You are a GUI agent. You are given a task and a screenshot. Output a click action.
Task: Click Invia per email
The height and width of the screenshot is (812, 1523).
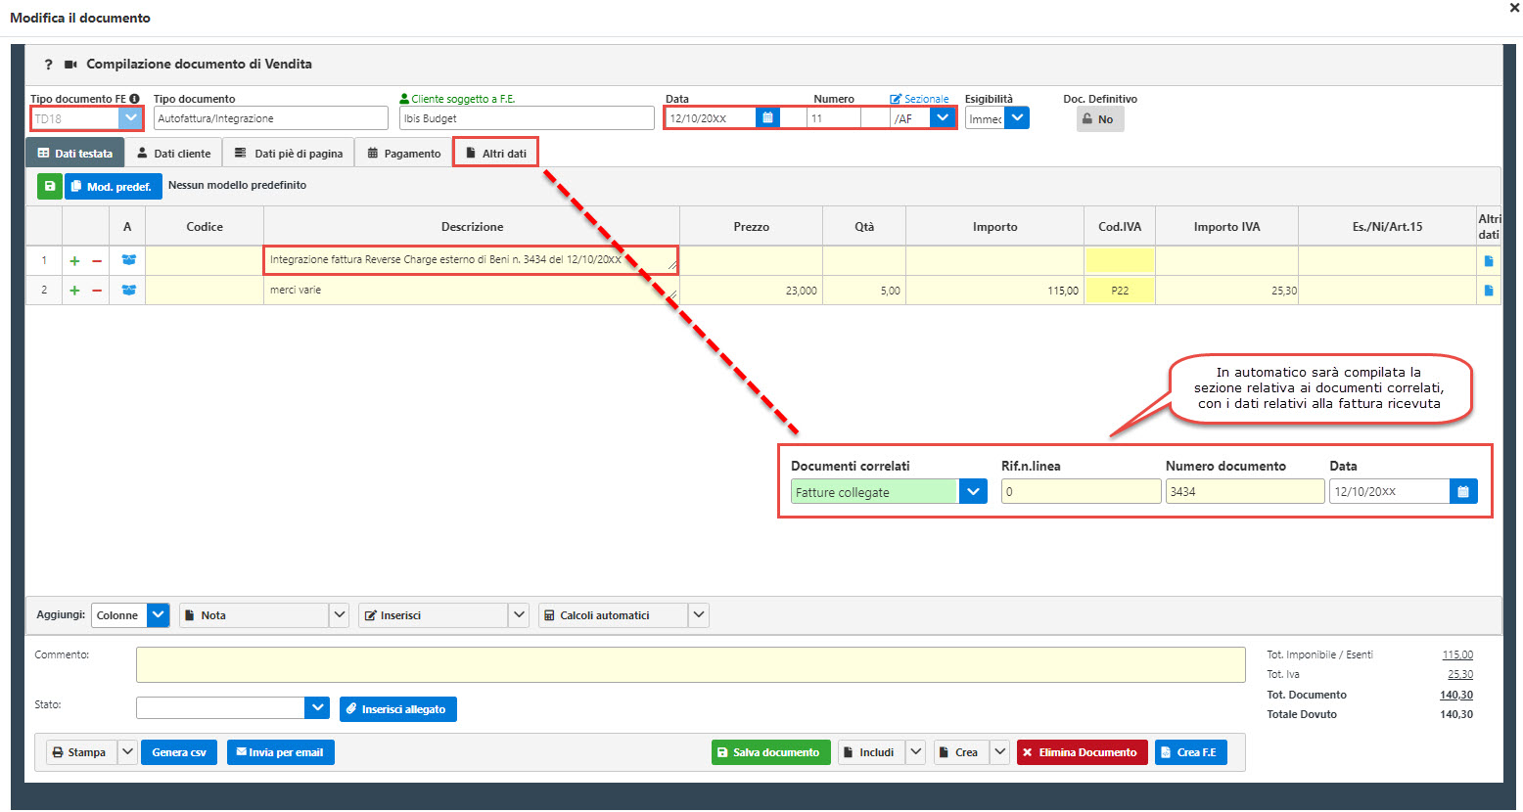coord(281,752)
